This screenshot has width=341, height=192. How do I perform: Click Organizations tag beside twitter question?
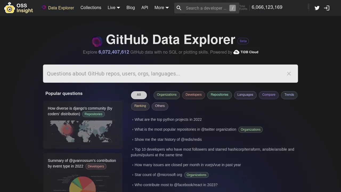pyautogui.click(x=250, y=130)
